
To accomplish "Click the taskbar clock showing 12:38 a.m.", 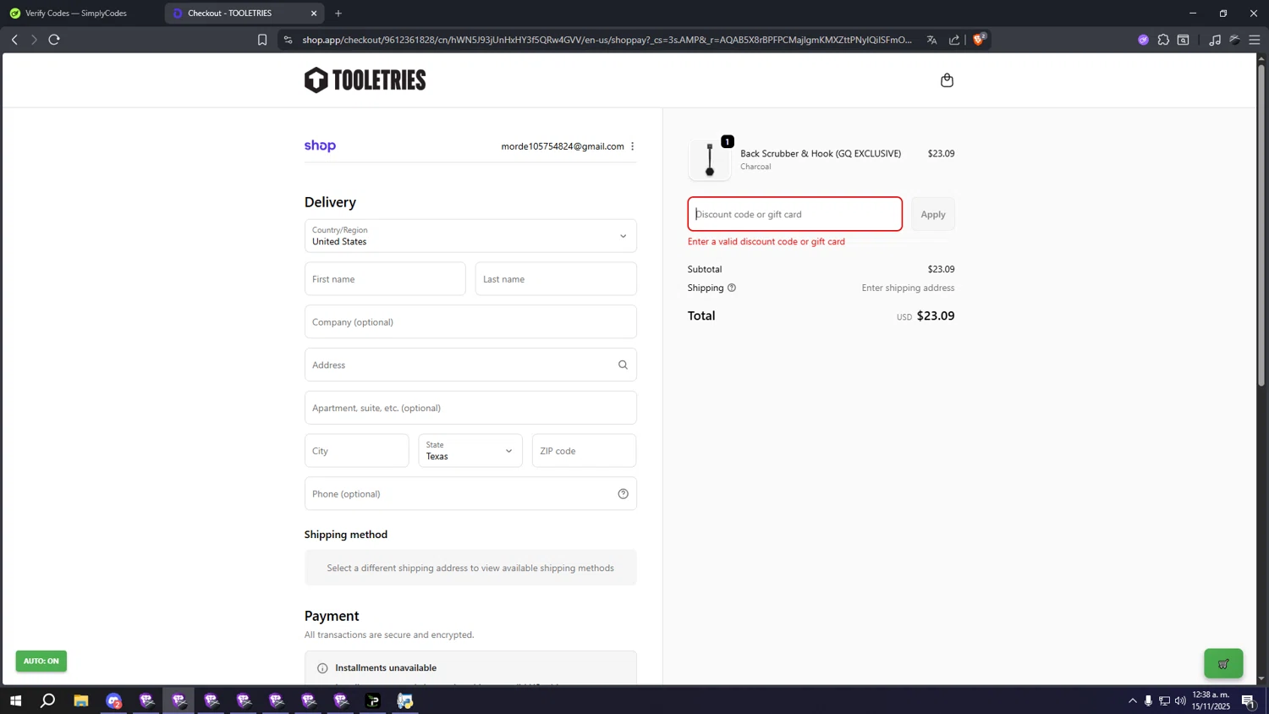I will (1211, 700).
